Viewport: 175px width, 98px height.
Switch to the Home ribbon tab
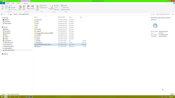pyautogui.click(x=8, y=3)
